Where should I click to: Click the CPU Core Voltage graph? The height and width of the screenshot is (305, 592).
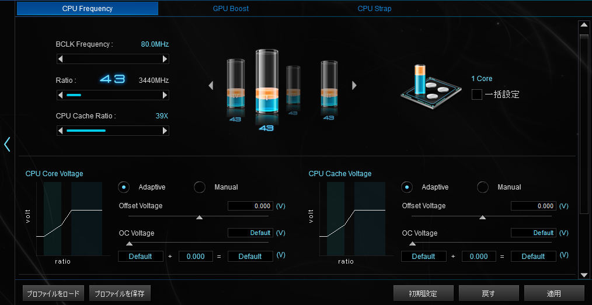click(x=69, y=219)
